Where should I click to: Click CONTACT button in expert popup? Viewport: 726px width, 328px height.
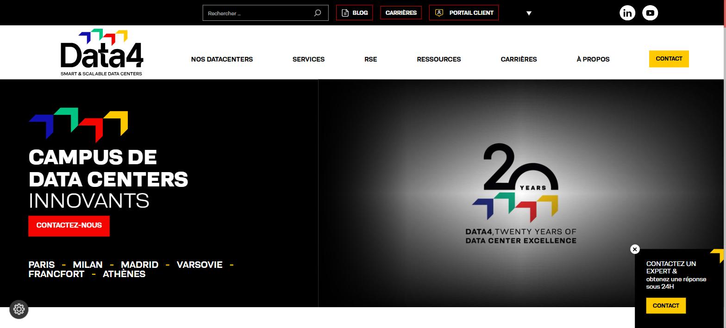666,306
